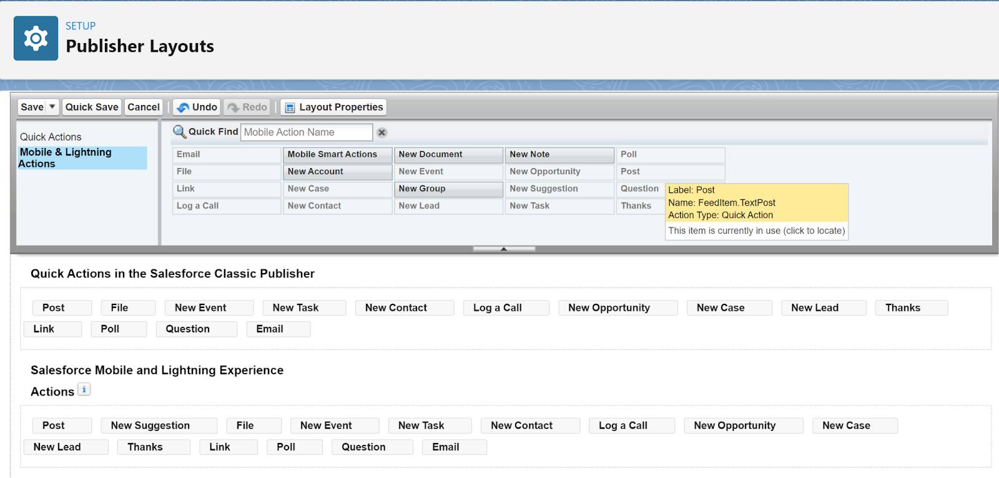Click New Contact in Mobile and Lightning section
Screen dimensions: 999x478
531,426
